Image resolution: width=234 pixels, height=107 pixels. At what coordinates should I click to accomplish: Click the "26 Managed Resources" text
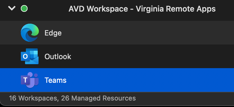[x=98, y=98]
